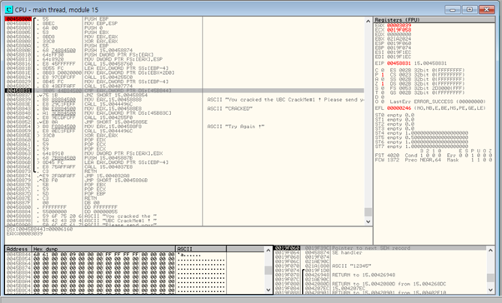The width and height of the screenshot is (502, 303).
Task: Select the JMP SHORT 15.0045886B instruction
Action: tap(116, 181)
